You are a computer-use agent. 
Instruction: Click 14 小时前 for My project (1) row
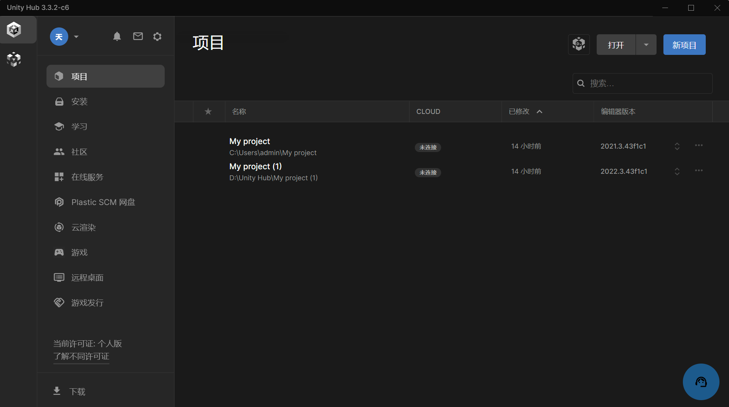tap(526, 171)
